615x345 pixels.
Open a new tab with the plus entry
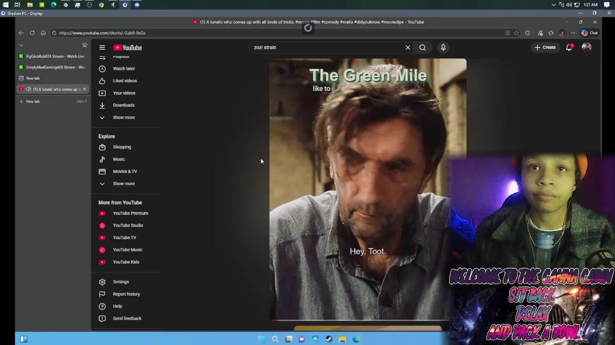(x=53, y=102)
